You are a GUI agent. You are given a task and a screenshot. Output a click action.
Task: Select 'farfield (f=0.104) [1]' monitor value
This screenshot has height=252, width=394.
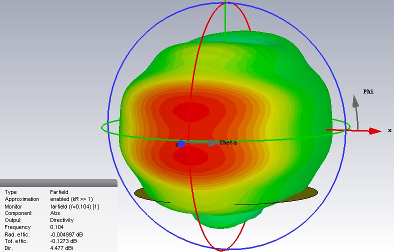point(74,206)
